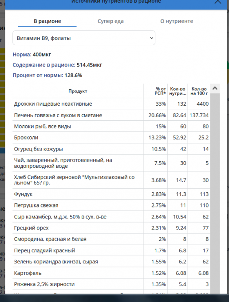
Task: Click the 137.734 per-100g value
Action: click(199, 115)
